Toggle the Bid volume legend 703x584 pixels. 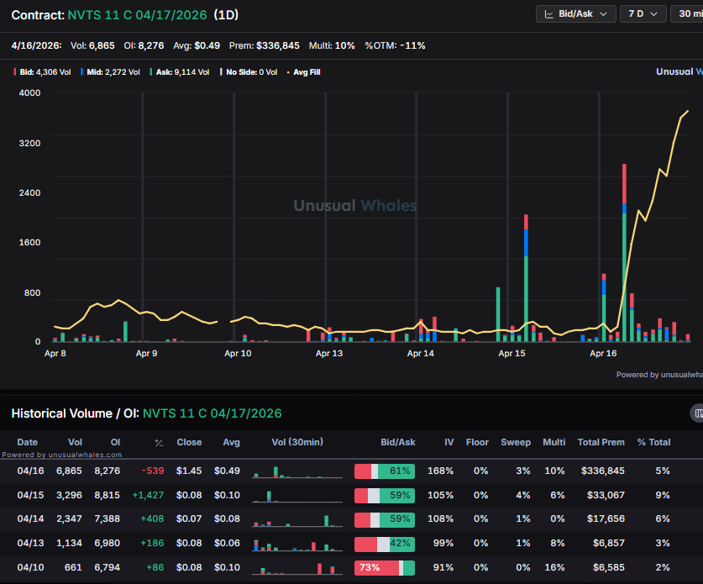pos(29,71)
